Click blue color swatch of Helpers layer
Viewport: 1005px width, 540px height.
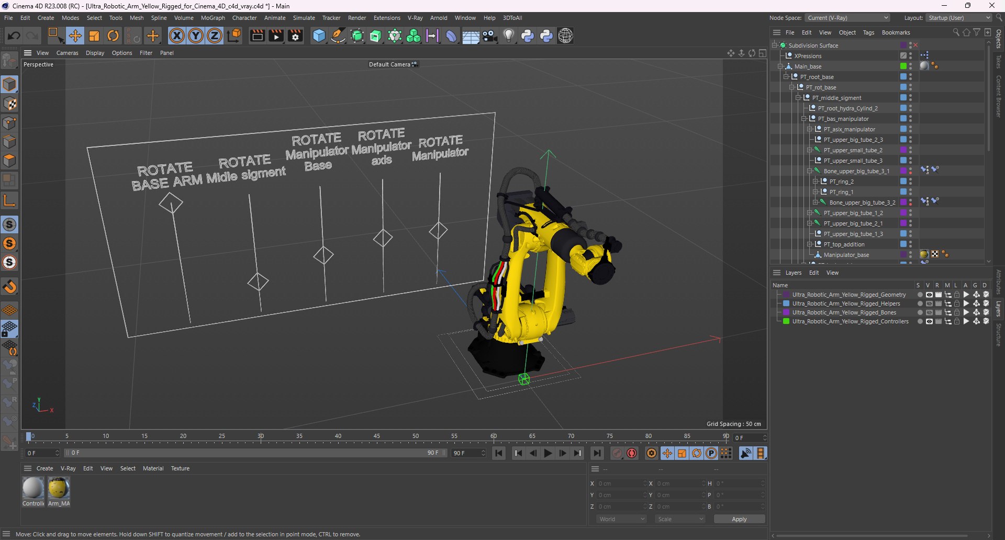pyautogui.click(x=786, y=303)
